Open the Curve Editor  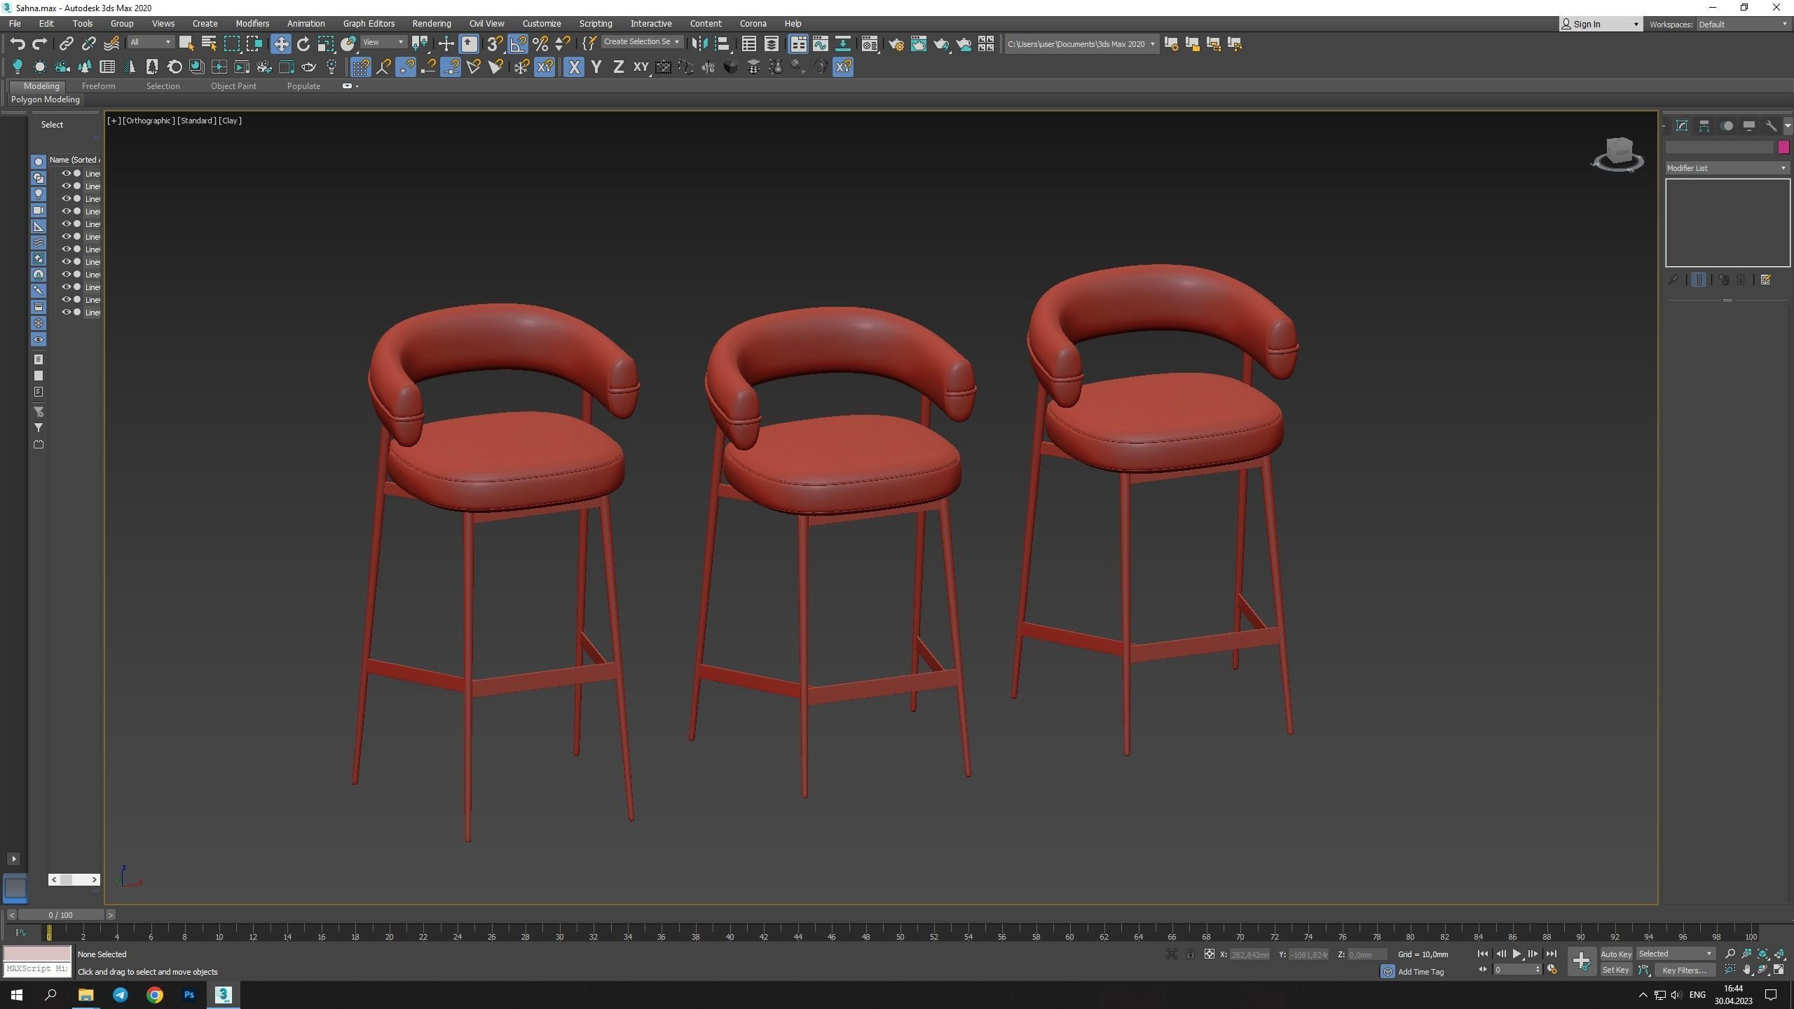tap(821, 44)
